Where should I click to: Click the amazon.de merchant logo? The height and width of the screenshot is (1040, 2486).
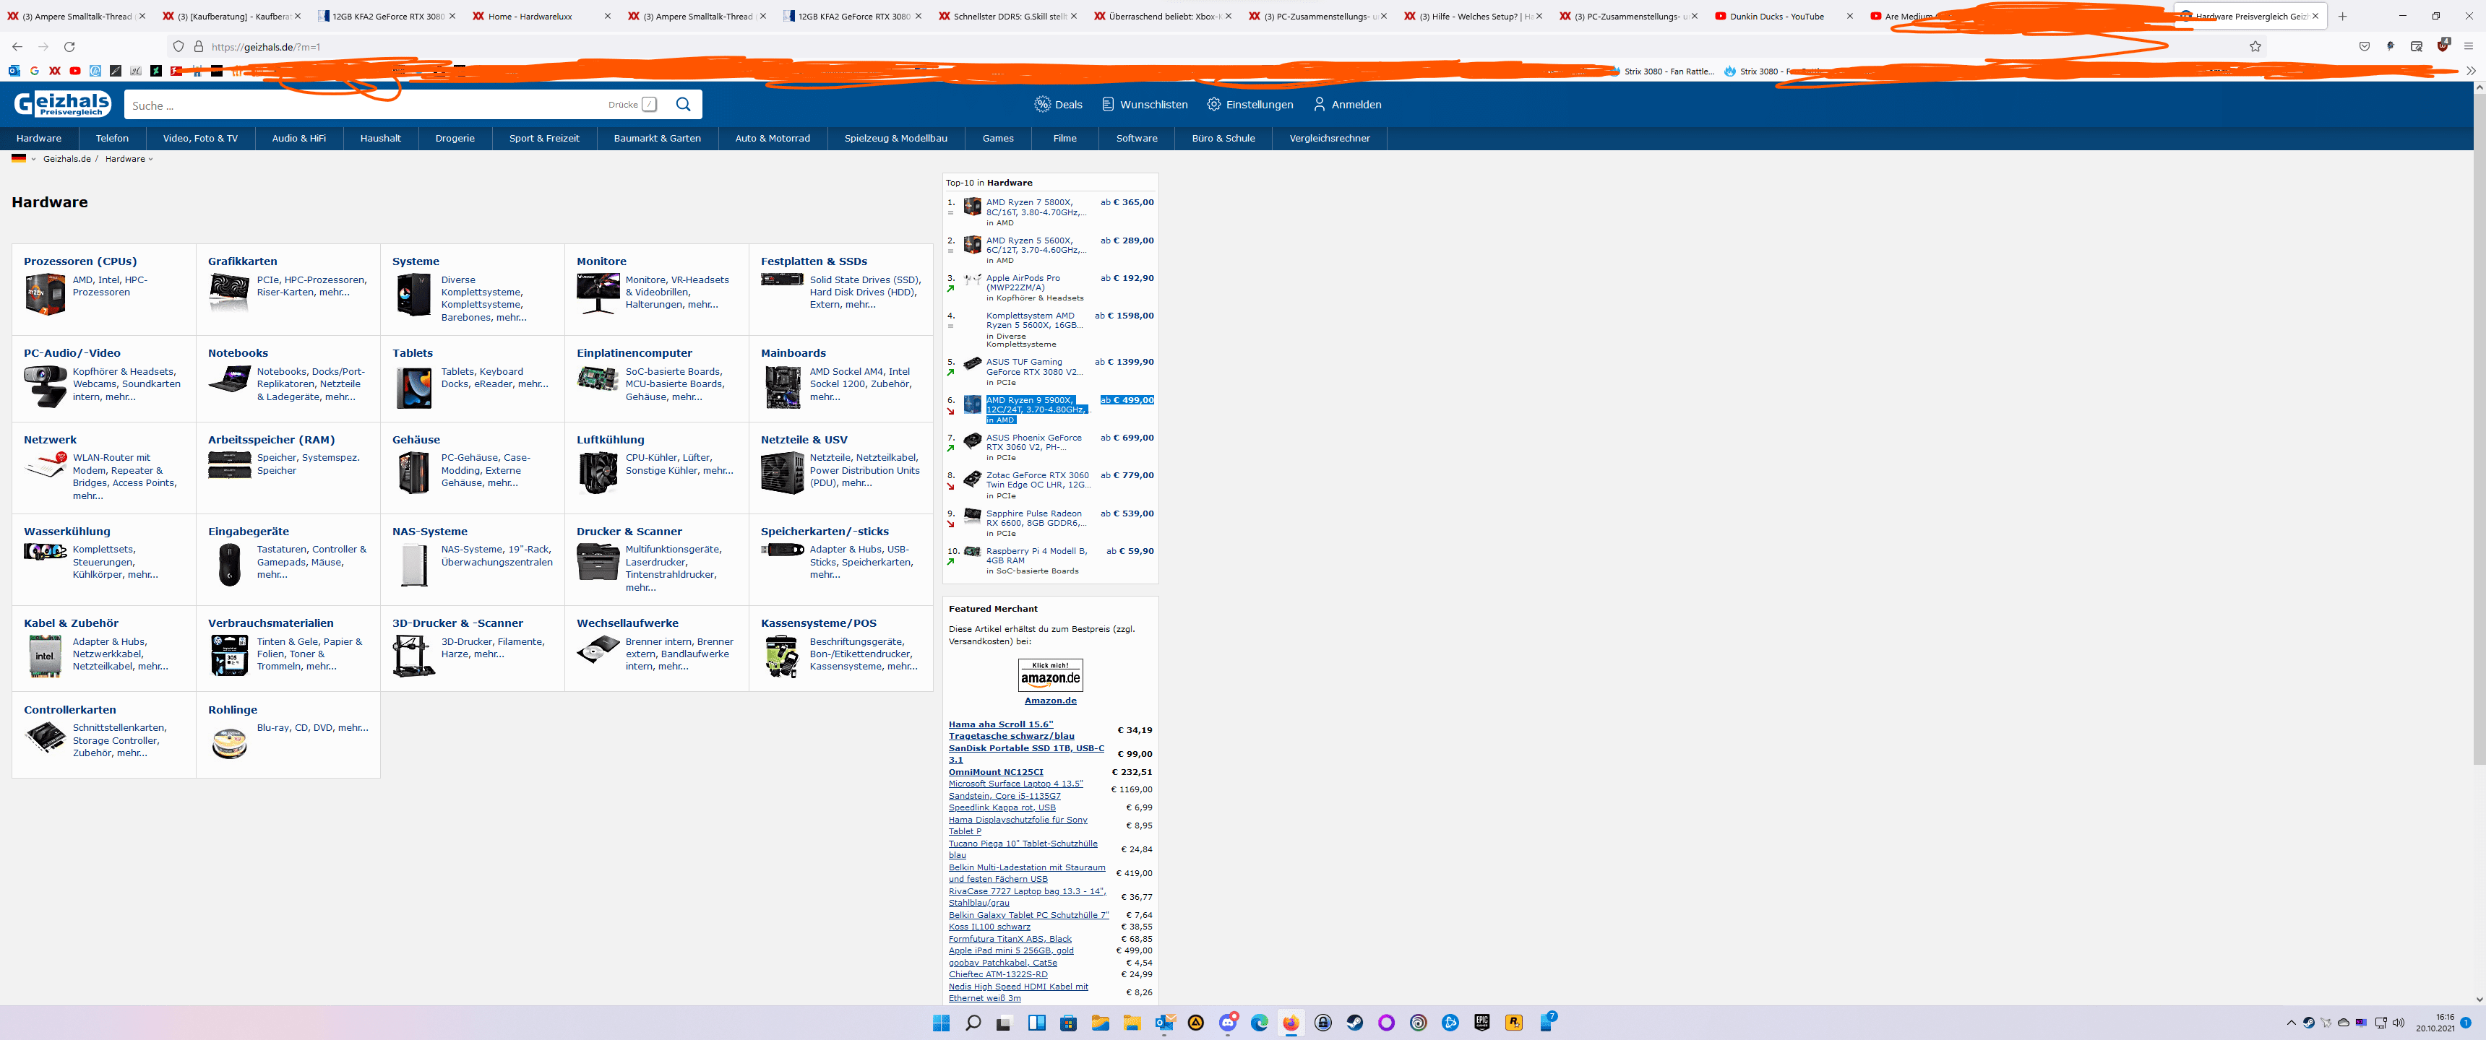pos(1050,675)
